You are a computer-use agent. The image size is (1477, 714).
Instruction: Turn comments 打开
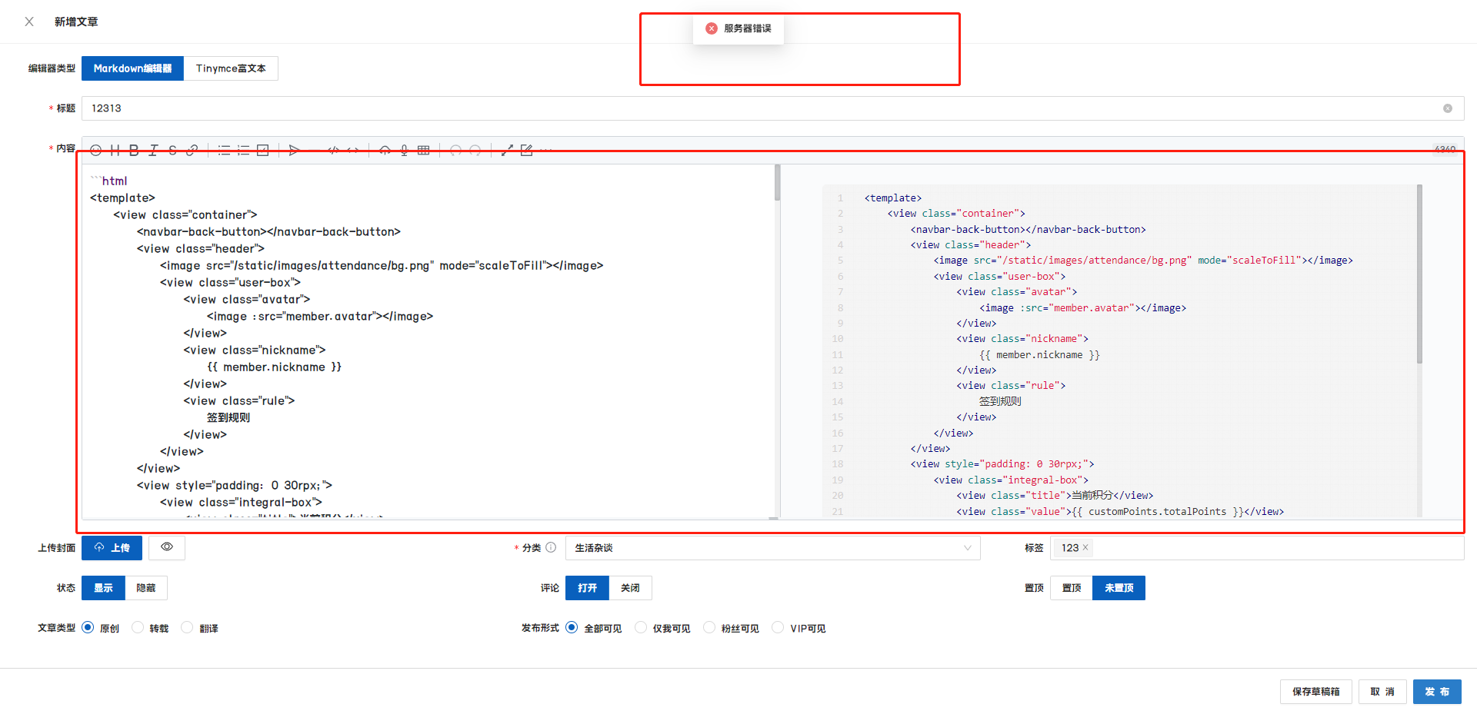tap(587, 588)
